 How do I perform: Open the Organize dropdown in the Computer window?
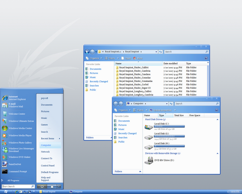123,110
